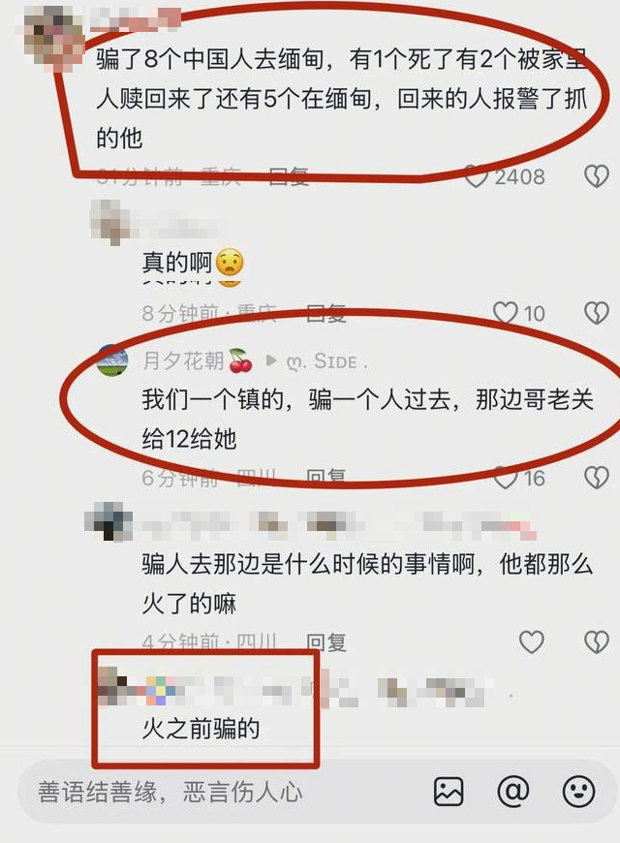This screenshot has width=620, height=843.
Task: Dislike the comment with 2408 likes
Action: 597,176
